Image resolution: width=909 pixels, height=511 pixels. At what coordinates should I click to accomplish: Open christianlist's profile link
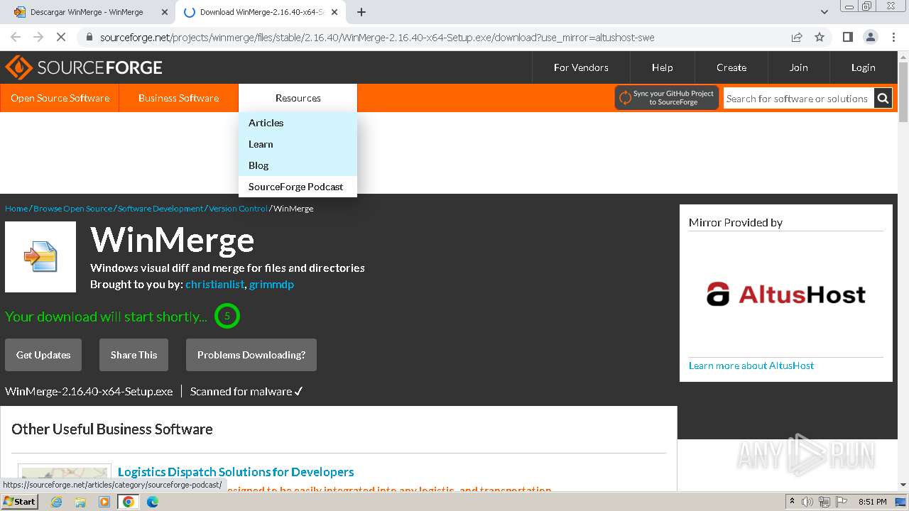click(214, 284)
